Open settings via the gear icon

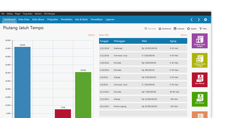(x=205, y=20)
